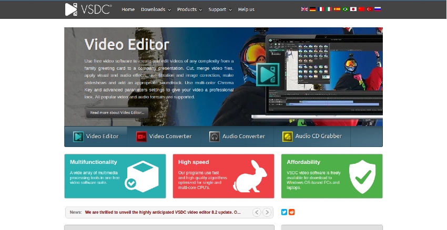Open news about VSDC 8.2 update
The width and height of the screenshot is (447, 230).
pos(163,212)
